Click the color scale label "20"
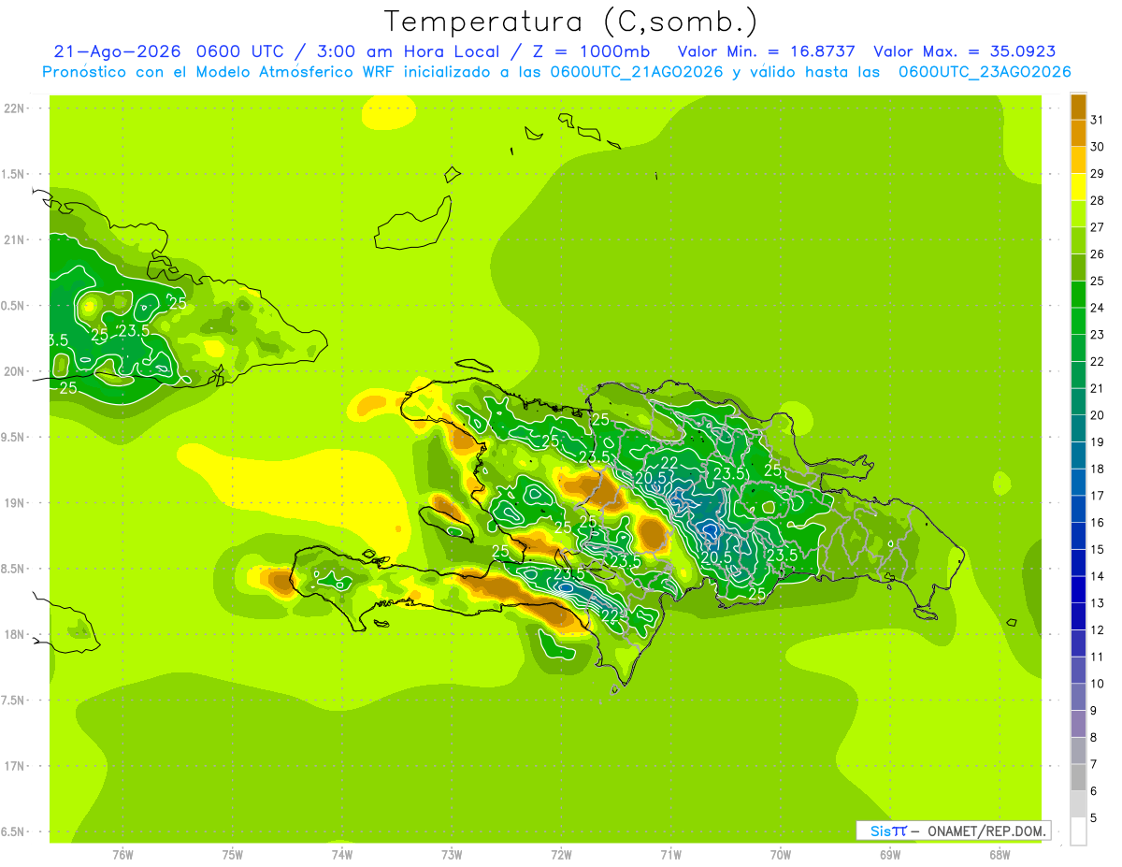 tap(1097, 414)
